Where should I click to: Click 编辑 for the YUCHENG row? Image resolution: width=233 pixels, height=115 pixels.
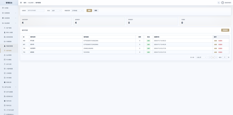click(216, 52)
